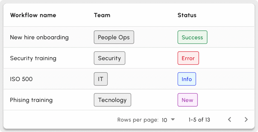Open the Phising training workflow
258x132 pixels.
31,100
